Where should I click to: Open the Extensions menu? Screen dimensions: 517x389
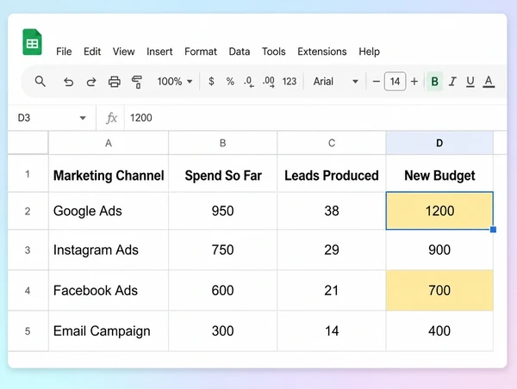pyautogui.click(x=321, y=52)
